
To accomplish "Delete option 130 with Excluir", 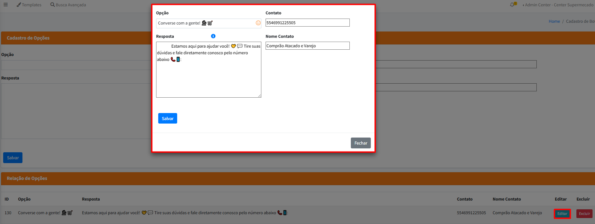I will tap(584, 213).
